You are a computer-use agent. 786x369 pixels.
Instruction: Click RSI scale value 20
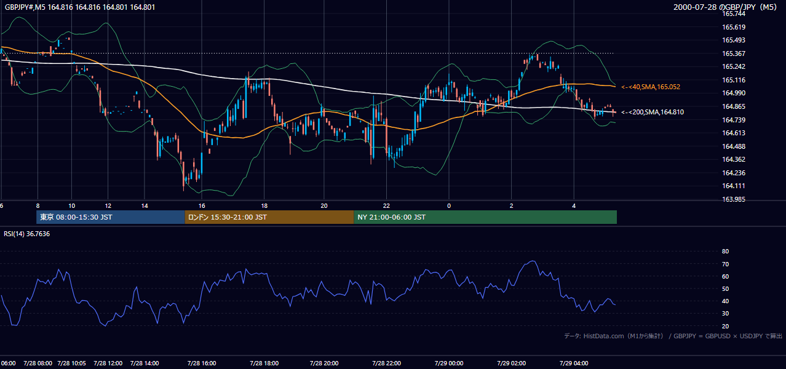coord(725,326)
